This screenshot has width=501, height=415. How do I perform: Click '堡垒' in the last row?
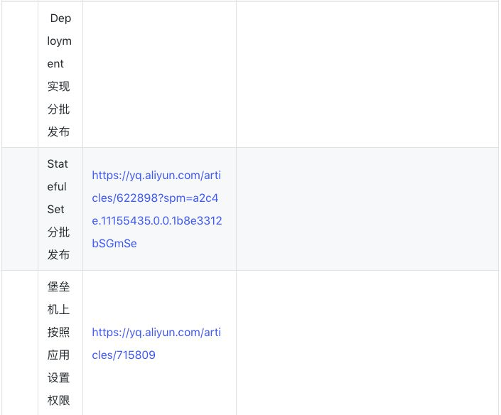point(58,286)
